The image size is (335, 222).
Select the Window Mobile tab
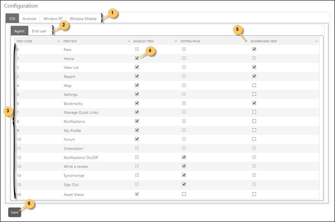click(83, 19)
